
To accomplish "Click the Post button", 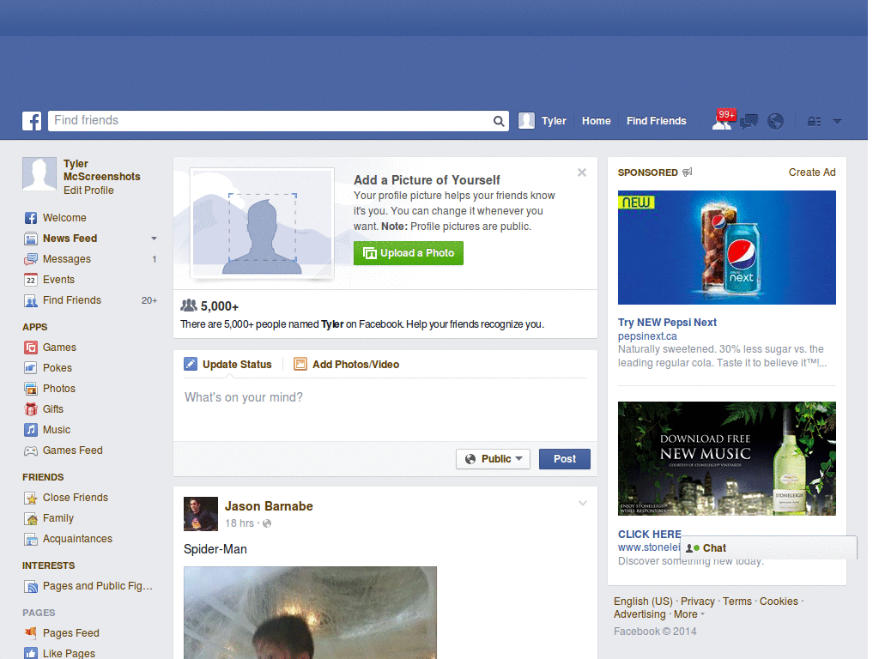I will tap(565, 459).
